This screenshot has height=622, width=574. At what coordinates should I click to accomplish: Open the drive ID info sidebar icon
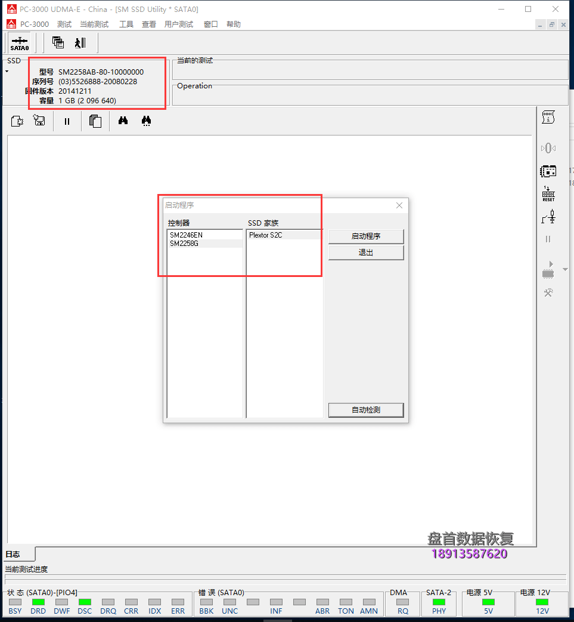[548, 117]
